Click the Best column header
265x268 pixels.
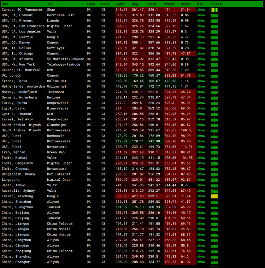[152, 4]
